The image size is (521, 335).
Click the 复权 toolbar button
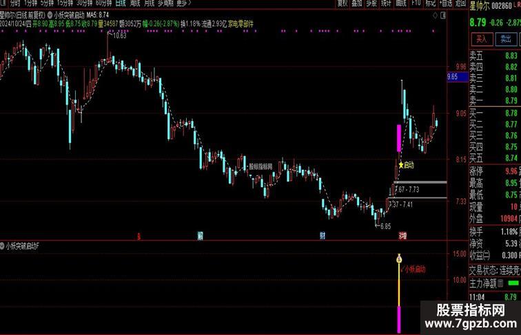point(343,3)
